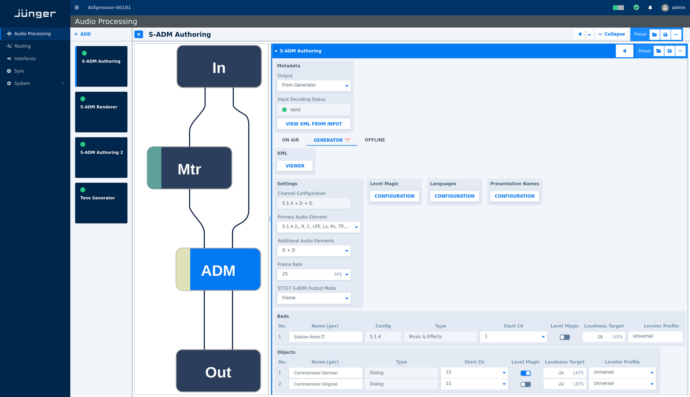Open a preset using the folder icon

[x=654, y=34]
